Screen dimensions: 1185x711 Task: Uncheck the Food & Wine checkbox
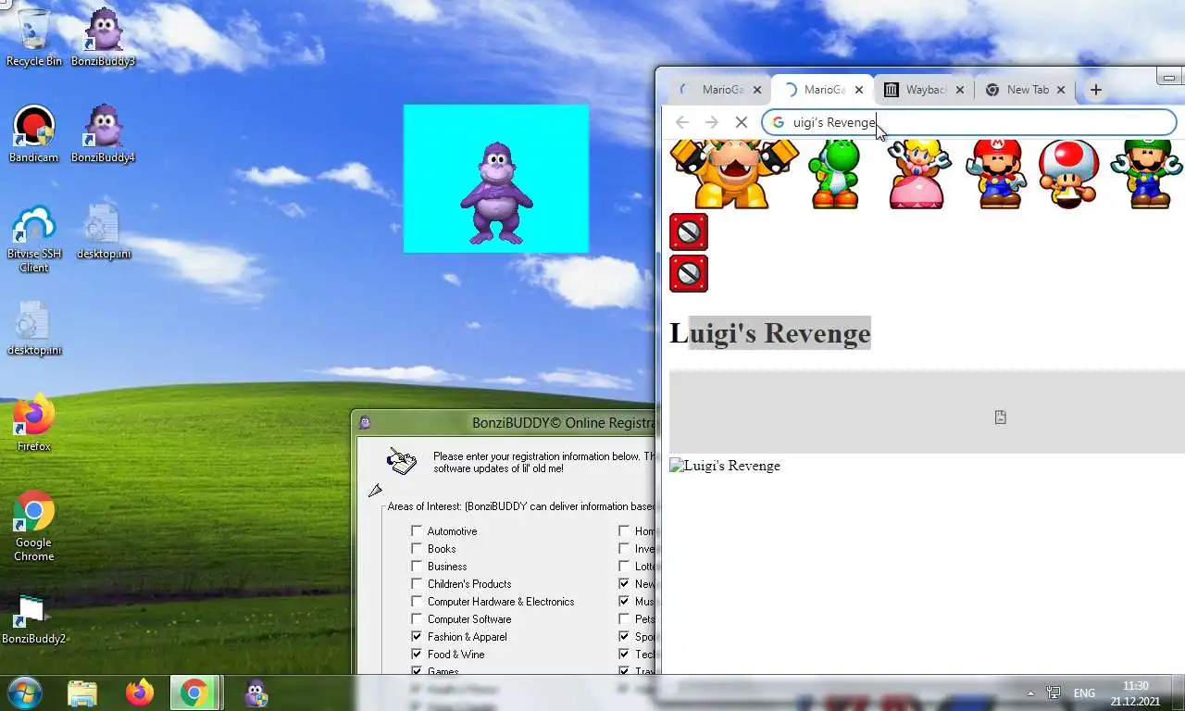point(417,655)
